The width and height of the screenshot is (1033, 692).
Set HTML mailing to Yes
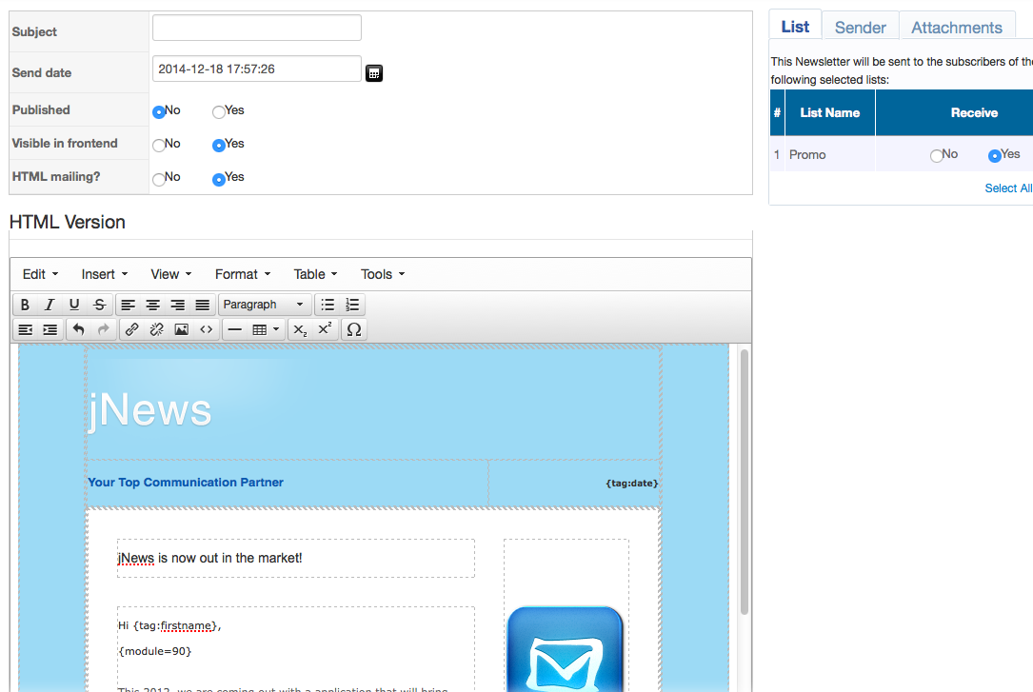[219, 179]
